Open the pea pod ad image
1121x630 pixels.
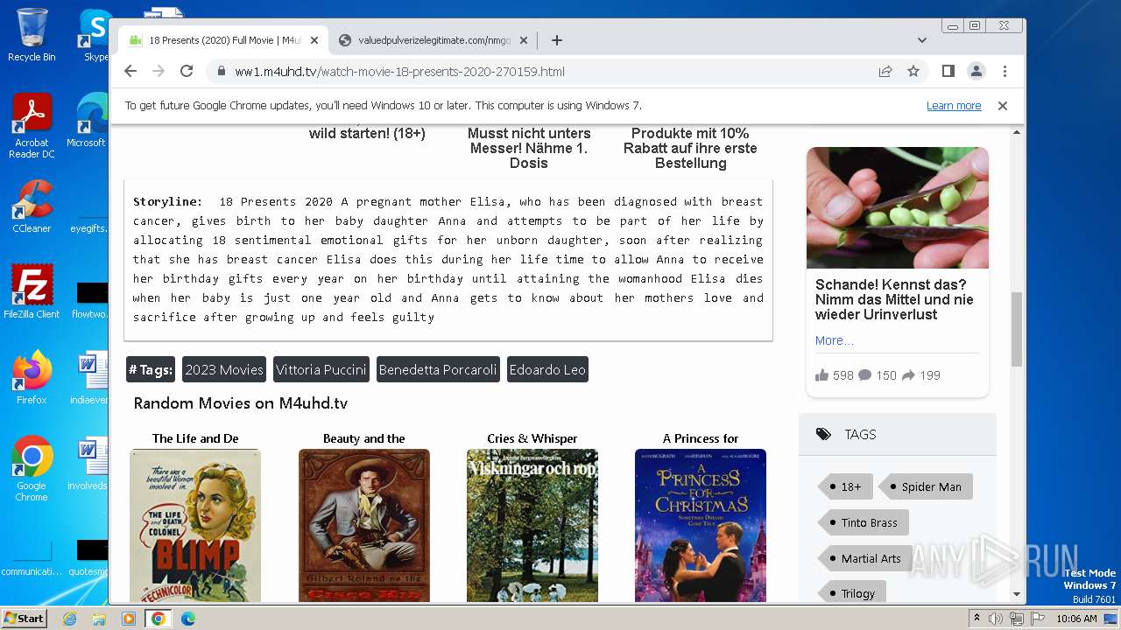click(898, 207)
